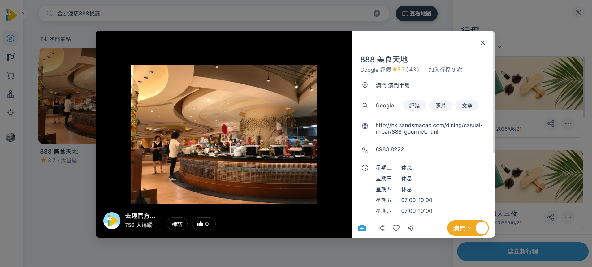Screen dimensions: 592x267
Task: Click the blue add-photo camera icon
Action: click(362, 228)
